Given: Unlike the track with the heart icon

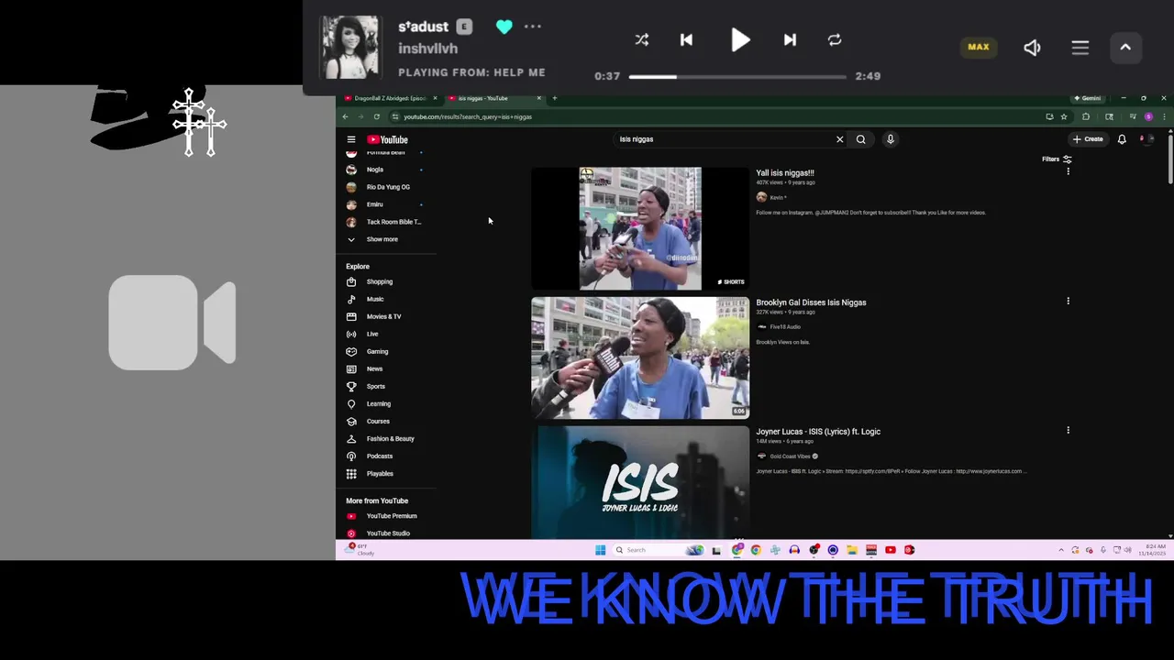Looking at the screenshot, I should click(504, 27).
